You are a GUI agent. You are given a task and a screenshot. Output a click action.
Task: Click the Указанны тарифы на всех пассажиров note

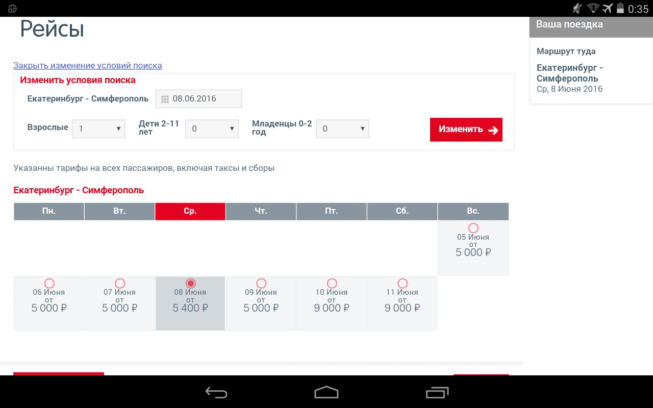pyautogui.click(x=144, y=168)
